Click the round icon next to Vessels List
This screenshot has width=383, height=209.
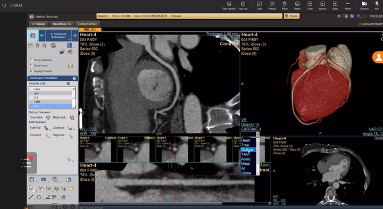pyautogui.click(x=68, y=83)
